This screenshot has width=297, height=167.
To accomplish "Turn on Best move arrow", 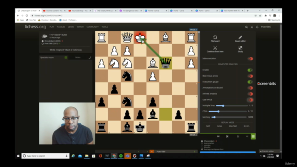I will point(250,76).
